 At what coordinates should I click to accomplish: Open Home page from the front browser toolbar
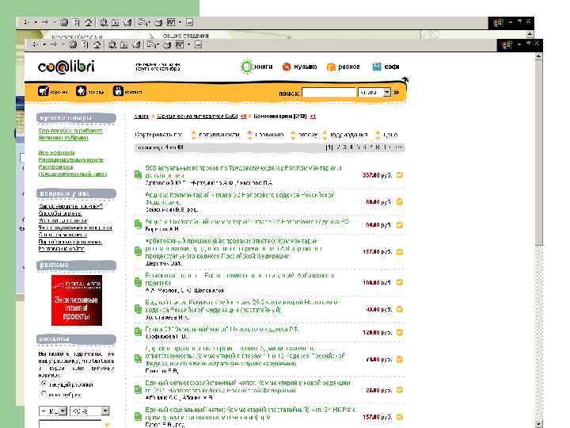click(97, 44)
